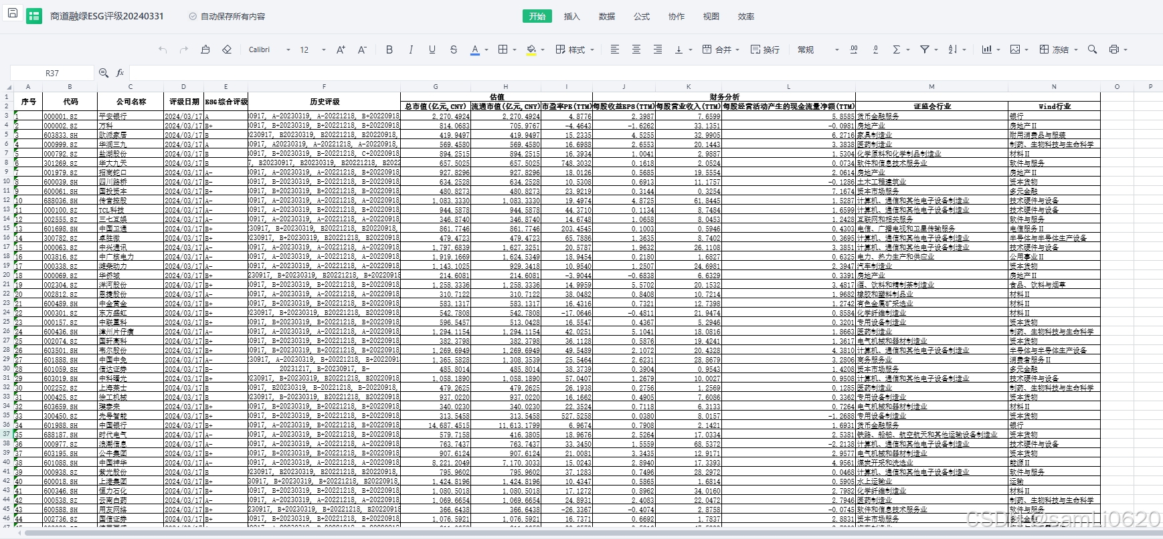
Task: Click the auto-save status icon
Action: click(x=193, y=16)
